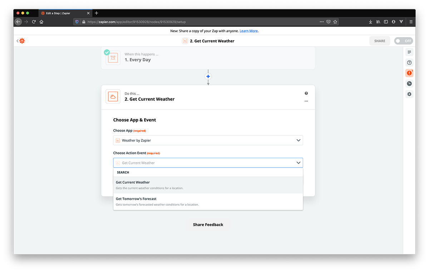429x272 pixels.
Task: Turn the Zap ON/OFF switch
Action: pos(404,41)
